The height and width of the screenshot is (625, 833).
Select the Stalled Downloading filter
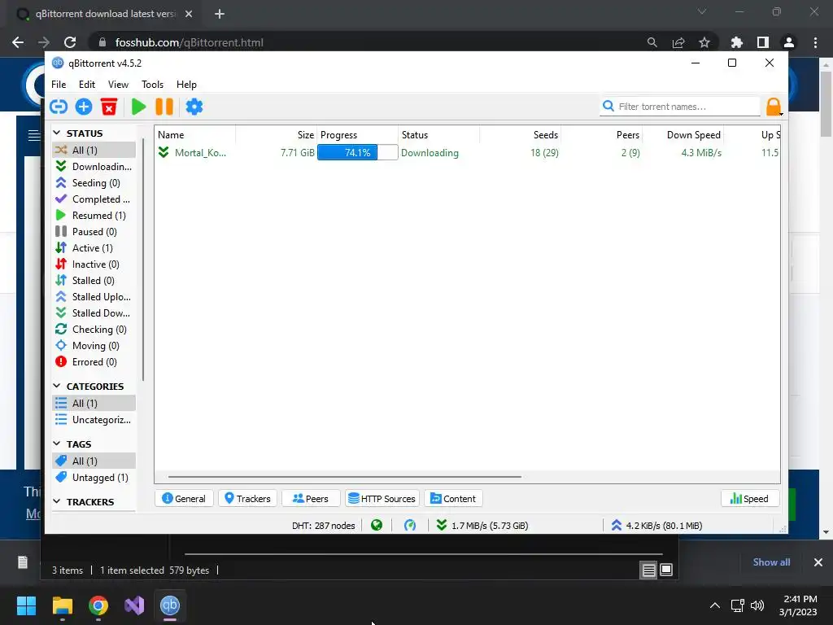click(94, 313)
